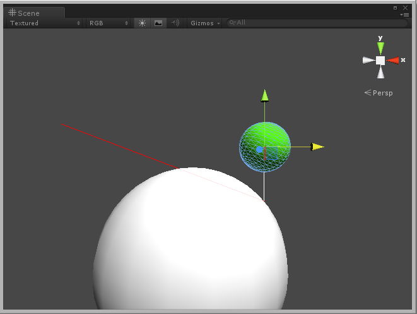Open the Textured draw mode dropdown
Screen dimensions: 417x314
(45, 23)
